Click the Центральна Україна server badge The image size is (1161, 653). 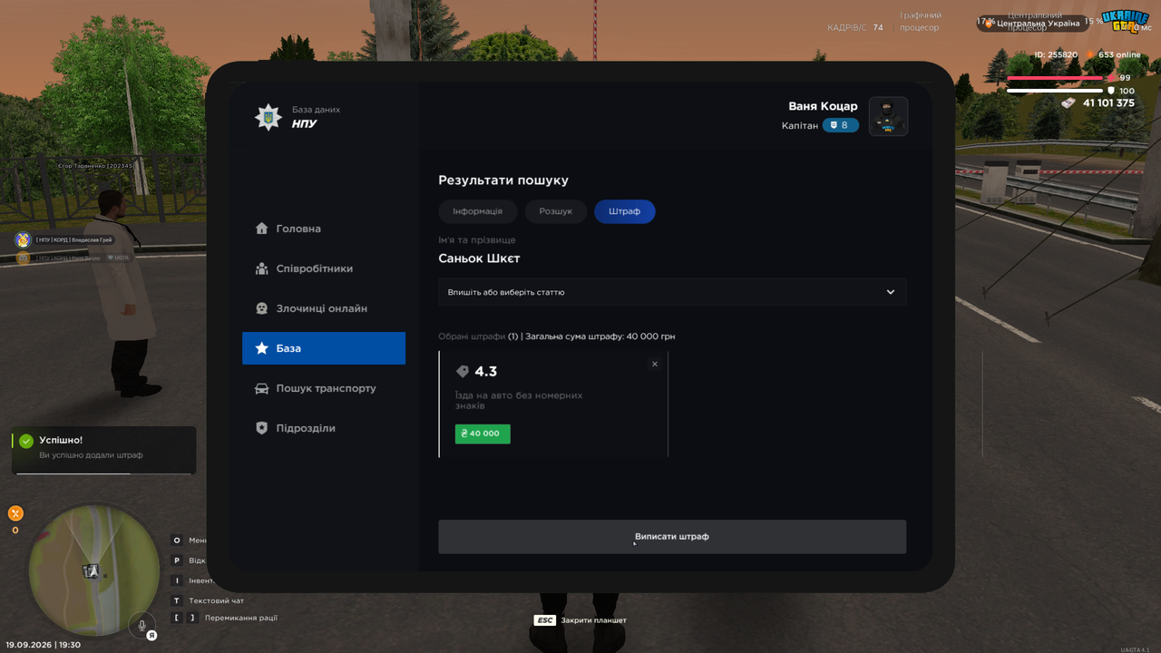1033,23
